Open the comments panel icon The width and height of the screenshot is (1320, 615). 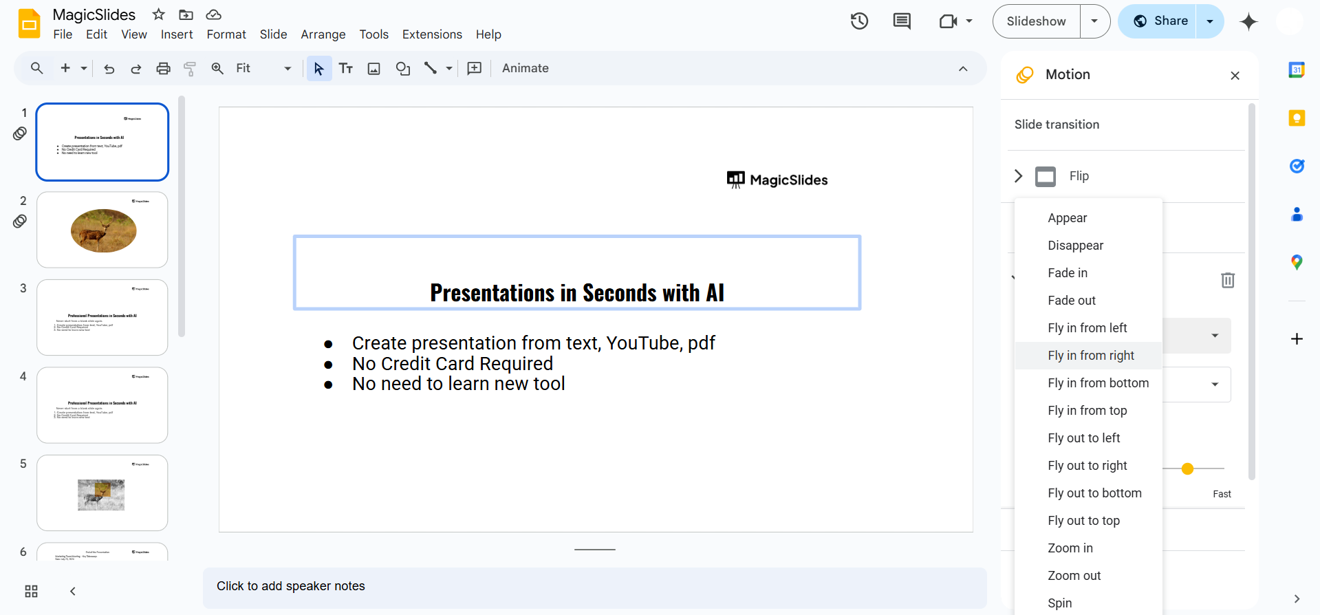902,21
